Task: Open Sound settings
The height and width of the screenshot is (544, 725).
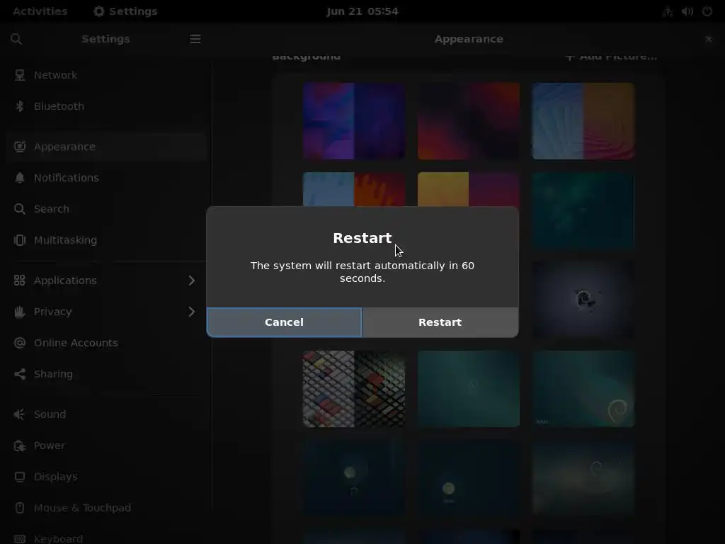Action: 106,414
